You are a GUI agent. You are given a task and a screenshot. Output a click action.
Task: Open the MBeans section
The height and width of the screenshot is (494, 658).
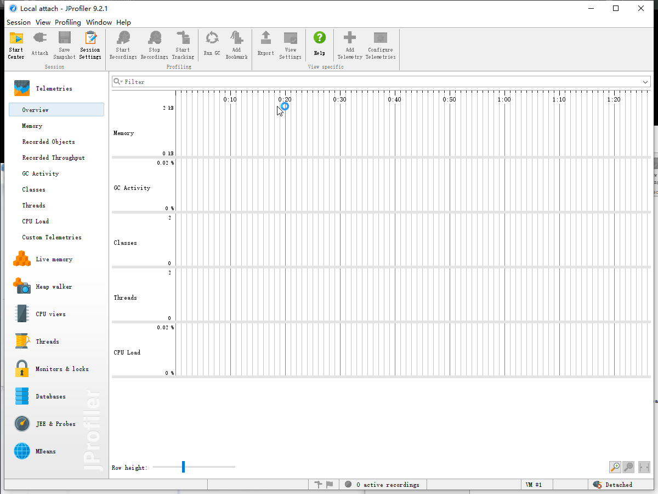click(x=46, y=451)
